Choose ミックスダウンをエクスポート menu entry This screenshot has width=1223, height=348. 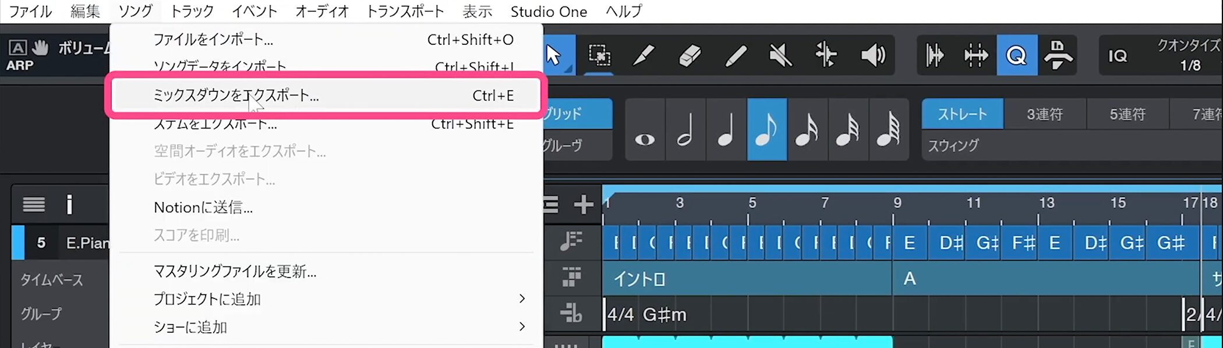click(236, 95)
